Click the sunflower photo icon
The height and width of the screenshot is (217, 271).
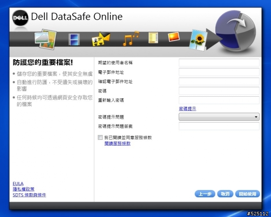click(198, 40)
